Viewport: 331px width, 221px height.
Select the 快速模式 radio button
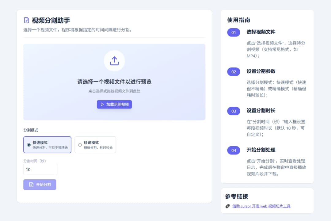point(28,144)
